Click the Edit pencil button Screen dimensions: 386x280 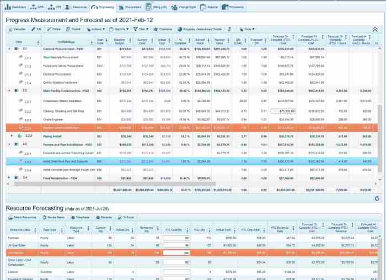click(36, 29)
